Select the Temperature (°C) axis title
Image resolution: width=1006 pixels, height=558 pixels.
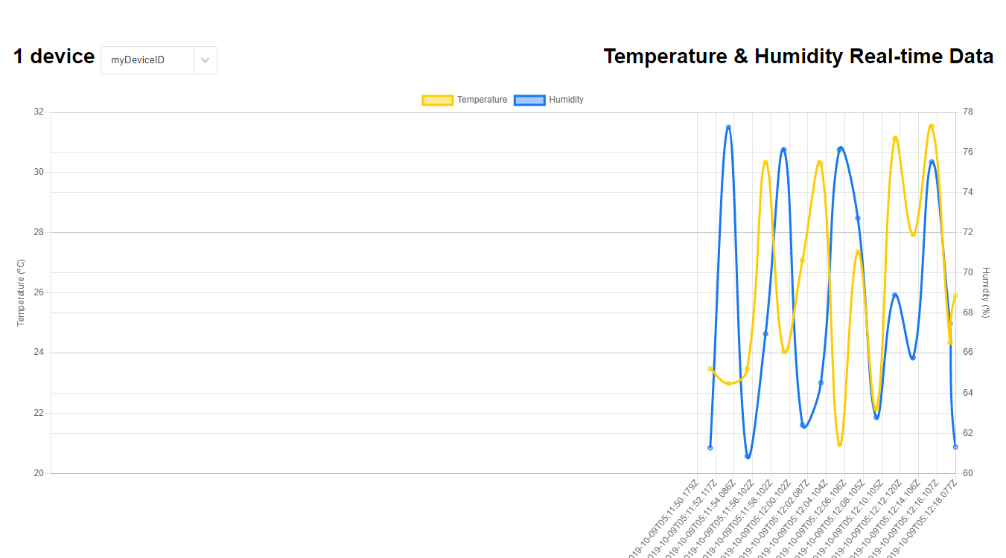coord(20,291)
